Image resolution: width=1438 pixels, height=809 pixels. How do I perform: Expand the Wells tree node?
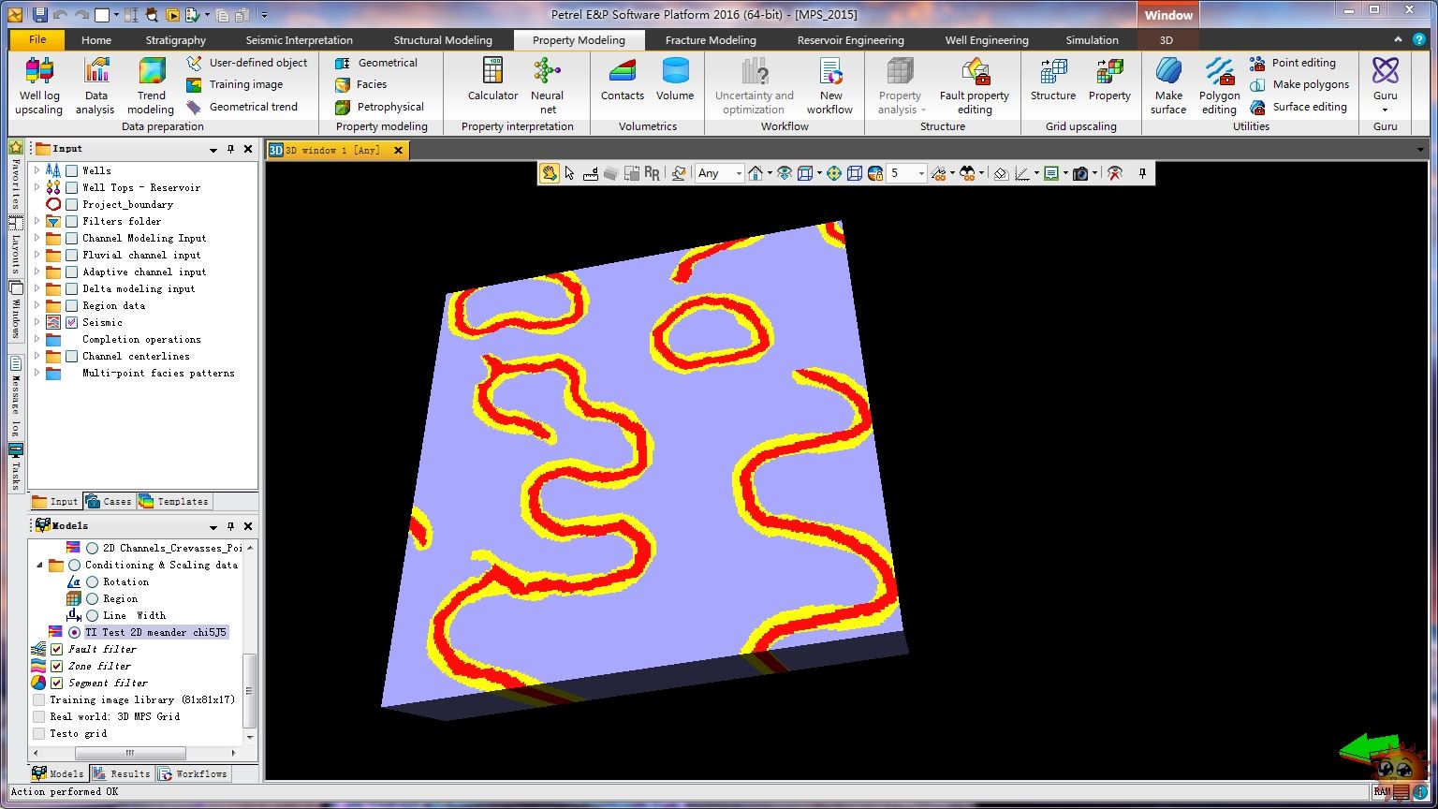(37, 170)
